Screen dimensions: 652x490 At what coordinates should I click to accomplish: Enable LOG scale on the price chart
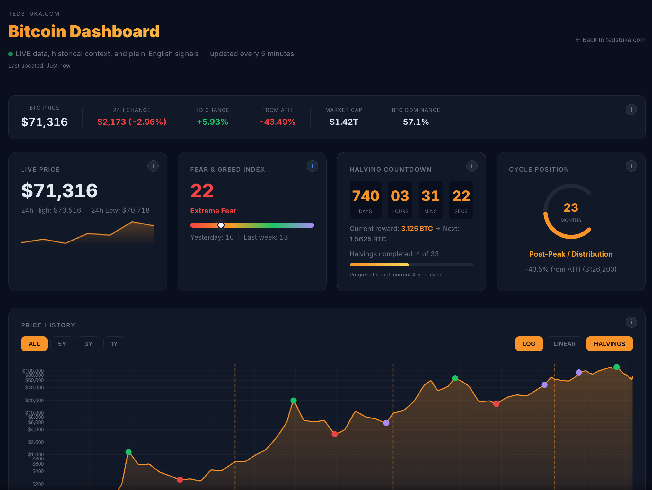pos(529,343)
